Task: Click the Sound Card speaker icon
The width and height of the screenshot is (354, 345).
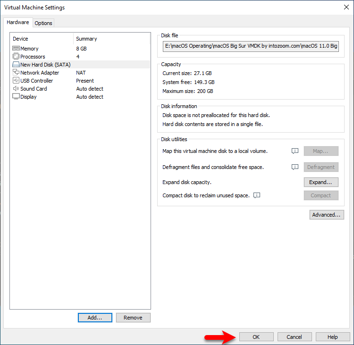Action: [x=16, y=89]
